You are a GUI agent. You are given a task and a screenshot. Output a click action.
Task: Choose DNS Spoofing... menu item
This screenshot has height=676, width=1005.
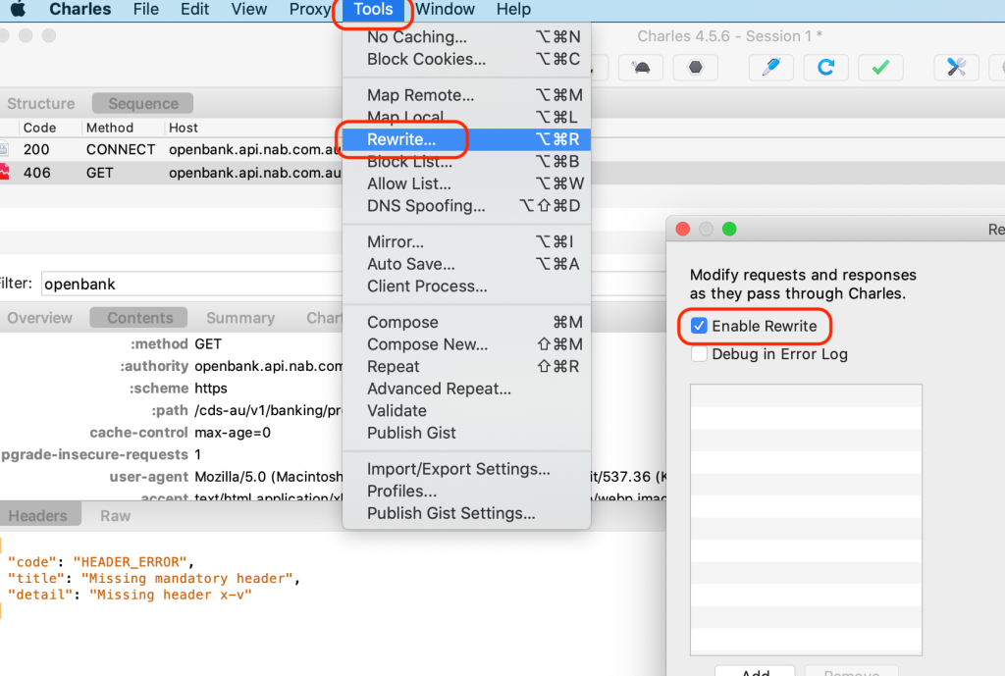click(466, 206)
